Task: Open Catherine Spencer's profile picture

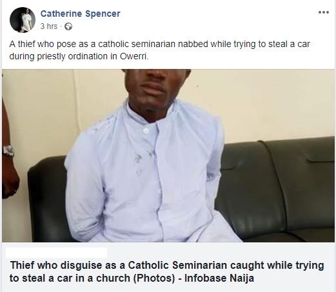Action: [x=23, y=20]
